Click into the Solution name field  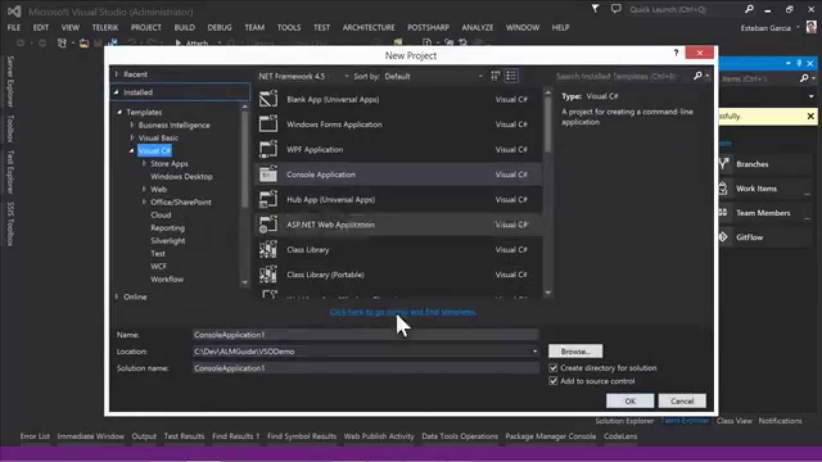pyautogui.click(x=365, y=368)
